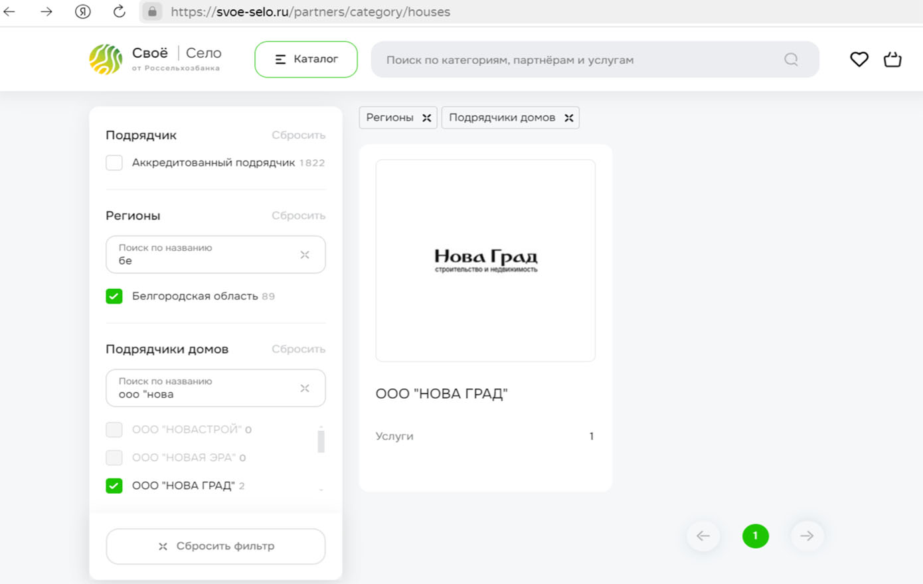Open the ООО "НОВА ГРАД" card title
Viewport: 923px width, 584px height.
442,394
